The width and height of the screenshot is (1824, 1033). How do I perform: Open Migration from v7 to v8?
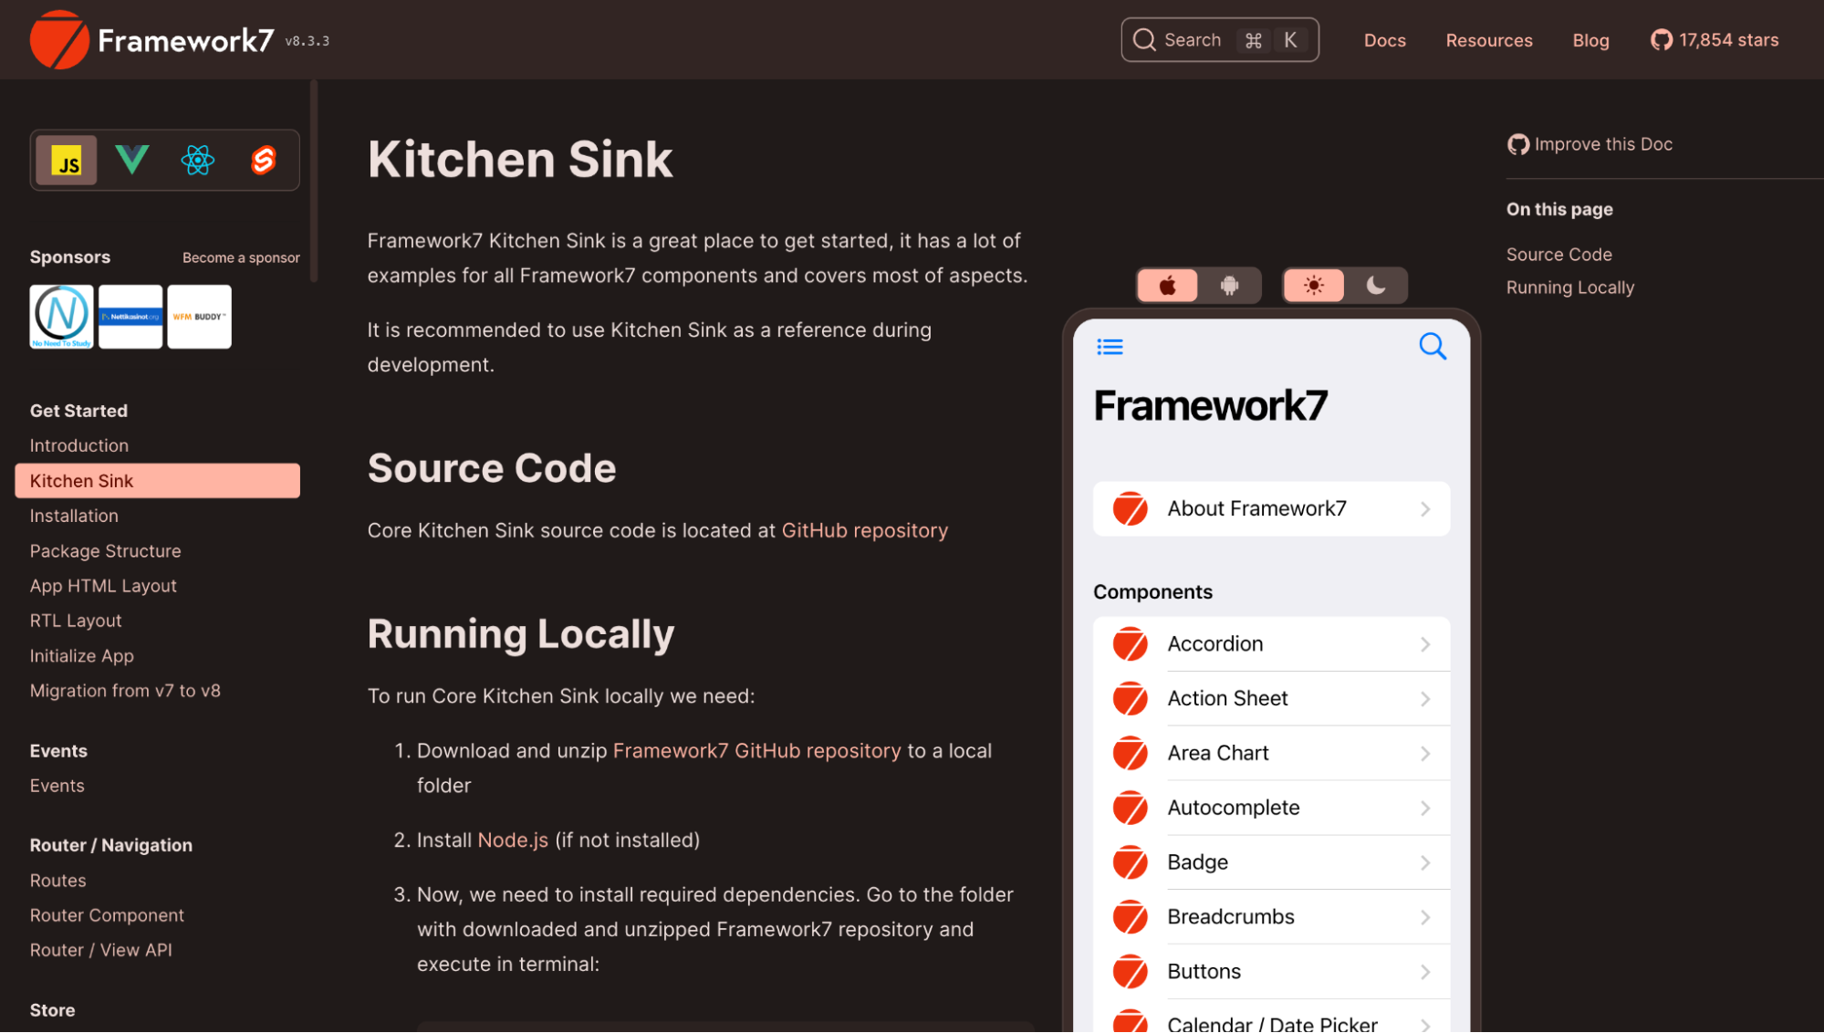pyautogui.click(x=125, y=691)
